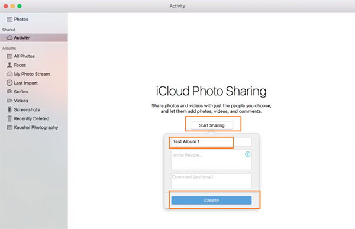
Task: Click the Albums section header
Action: pyautogui.click(x=9, y=48)
